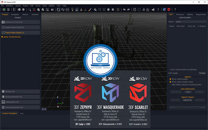Open 3DF Scarlet via red cube icon

(169, 9)
